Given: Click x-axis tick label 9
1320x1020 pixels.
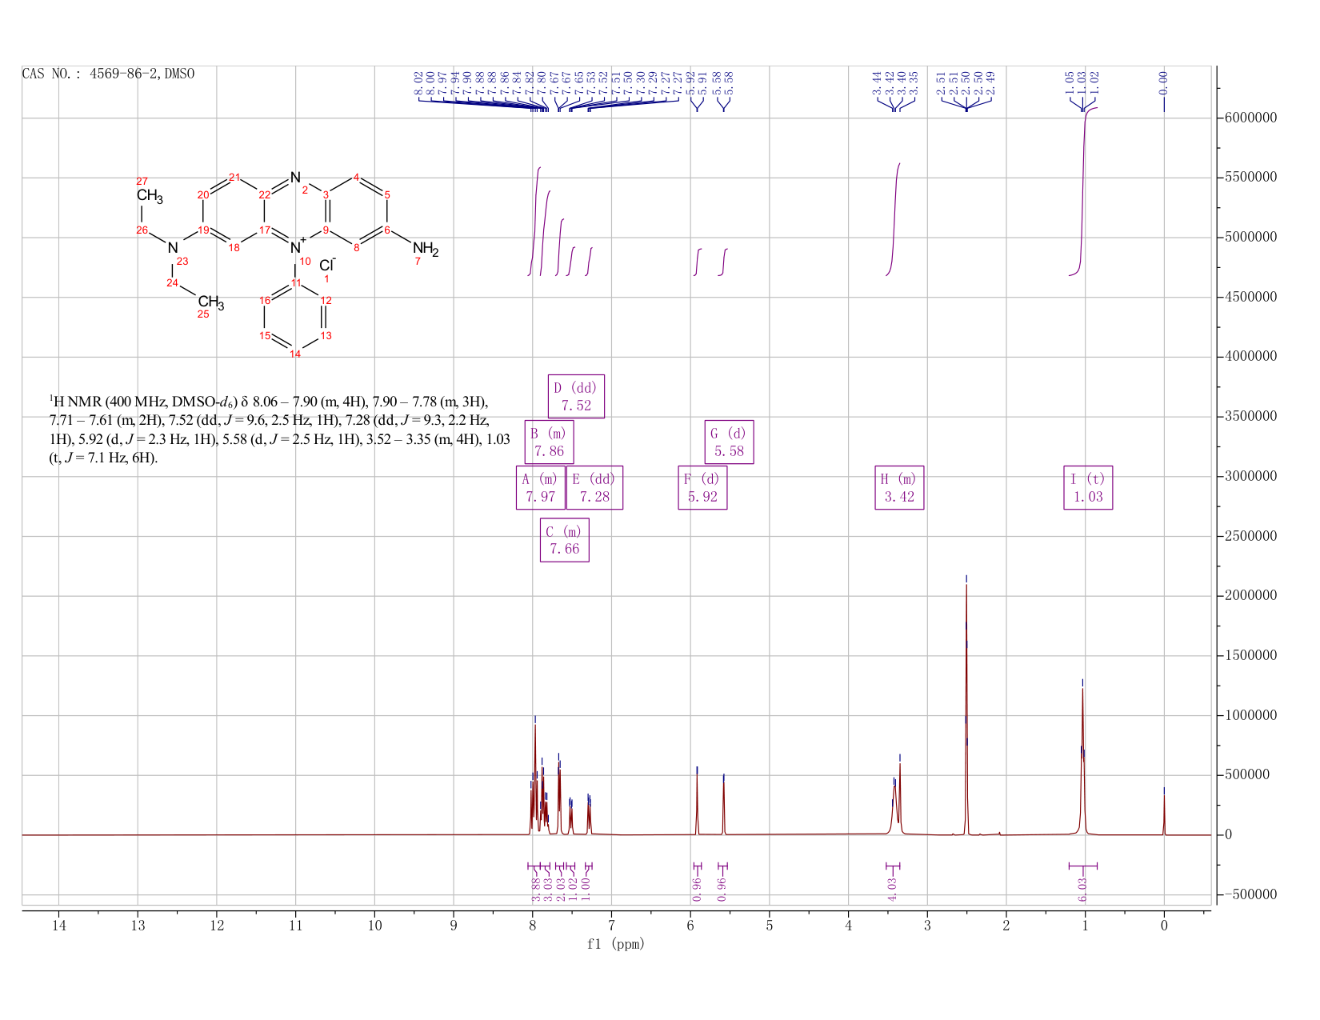Looking at the screenshot, I should coord(454,926).
